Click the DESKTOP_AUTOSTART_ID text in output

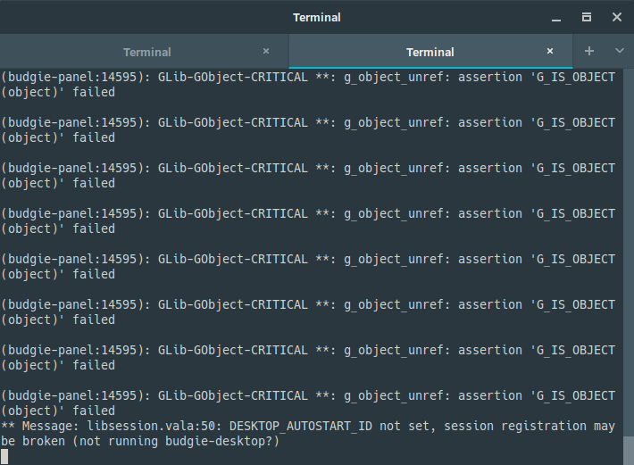pos(301,426)
